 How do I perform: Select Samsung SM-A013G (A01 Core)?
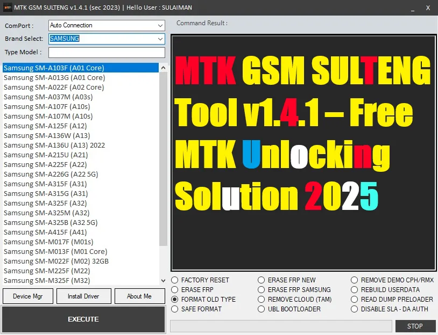81,77
